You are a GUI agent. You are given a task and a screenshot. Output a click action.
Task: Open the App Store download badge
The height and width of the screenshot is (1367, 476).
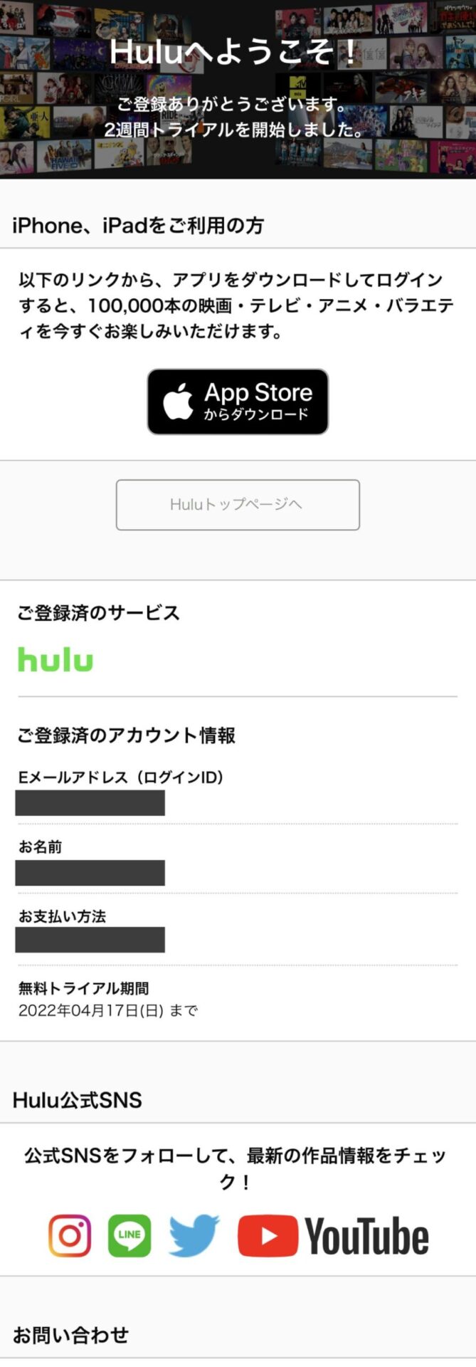[x=237, y=402]
